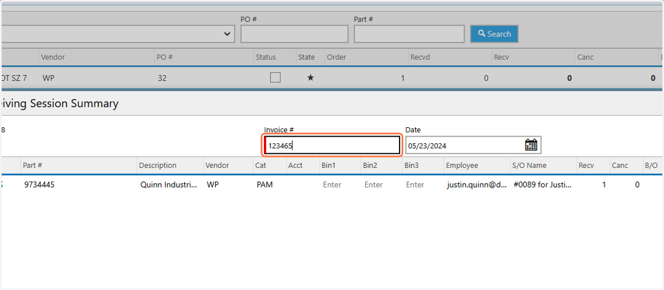The height and width of the screenshot is (290, 664).
Task: Click the Bin2 Enter cell for part 9734445
Action: pyautogui.click(x=373, y=185)
